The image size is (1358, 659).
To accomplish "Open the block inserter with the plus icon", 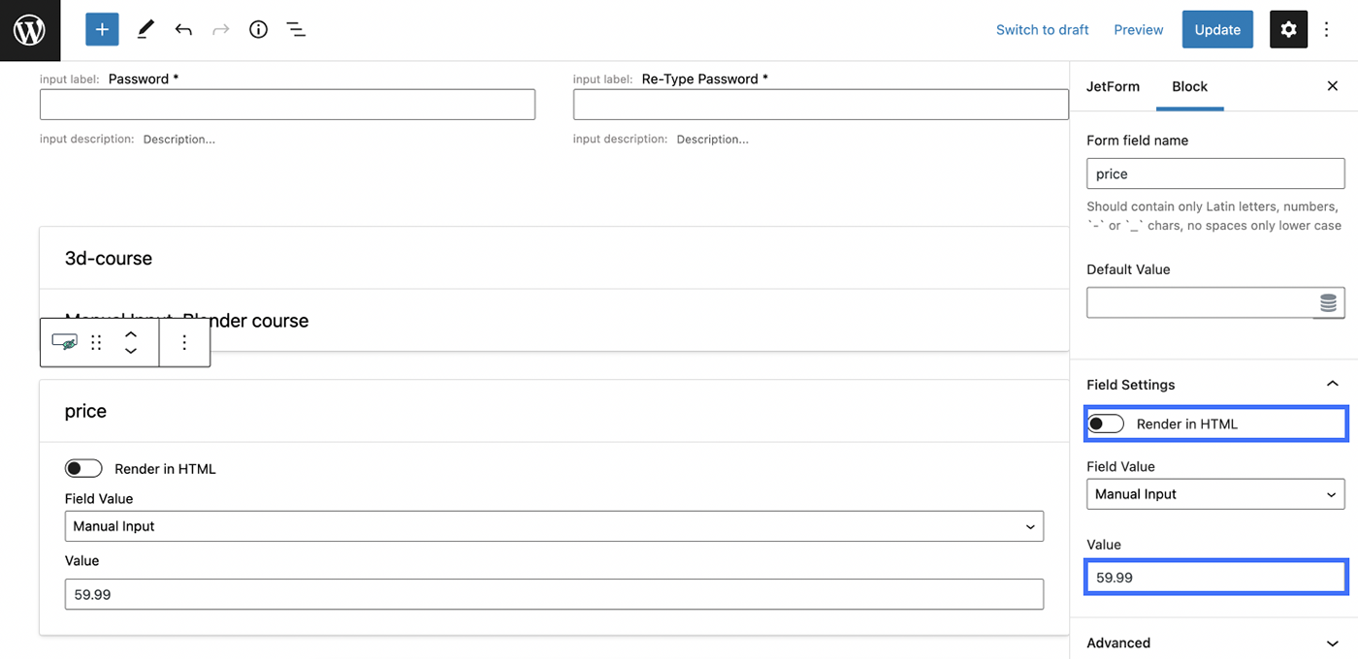I will click(x=102, y=29).
